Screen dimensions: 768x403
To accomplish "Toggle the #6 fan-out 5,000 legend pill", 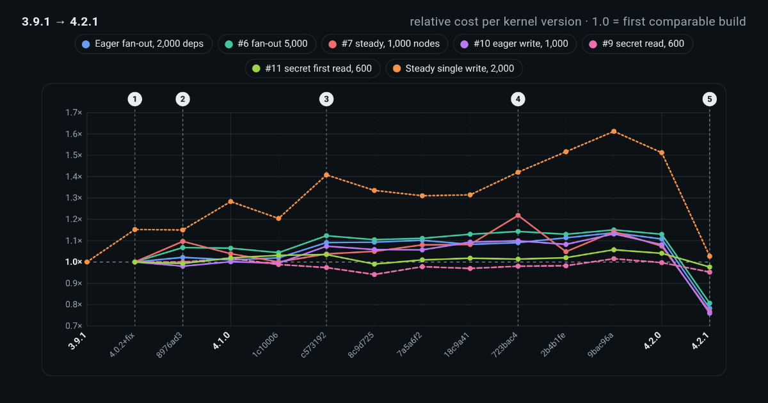I will tap(266, 44).
